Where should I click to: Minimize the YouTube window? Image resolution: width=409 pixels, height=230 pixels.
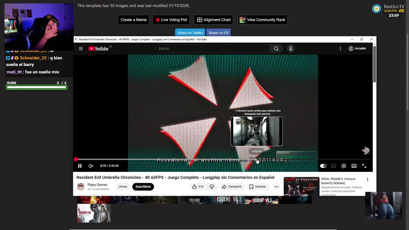coord(352,39)
